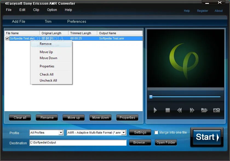Choose Remove from context menu

[51, 44]
